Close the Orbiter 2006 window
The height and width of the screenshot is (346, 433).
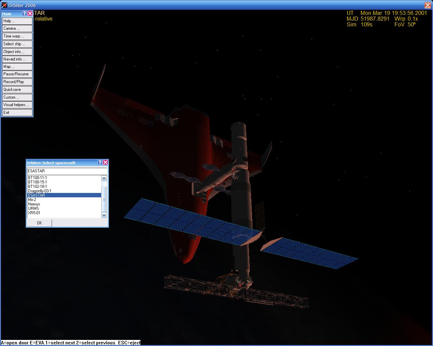[427, 5]
